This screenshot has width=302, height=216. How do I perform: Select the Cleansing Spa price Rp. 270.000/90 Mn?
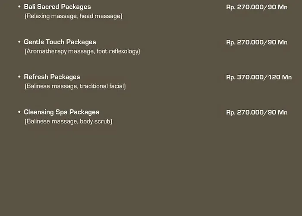tap(257, 112)
